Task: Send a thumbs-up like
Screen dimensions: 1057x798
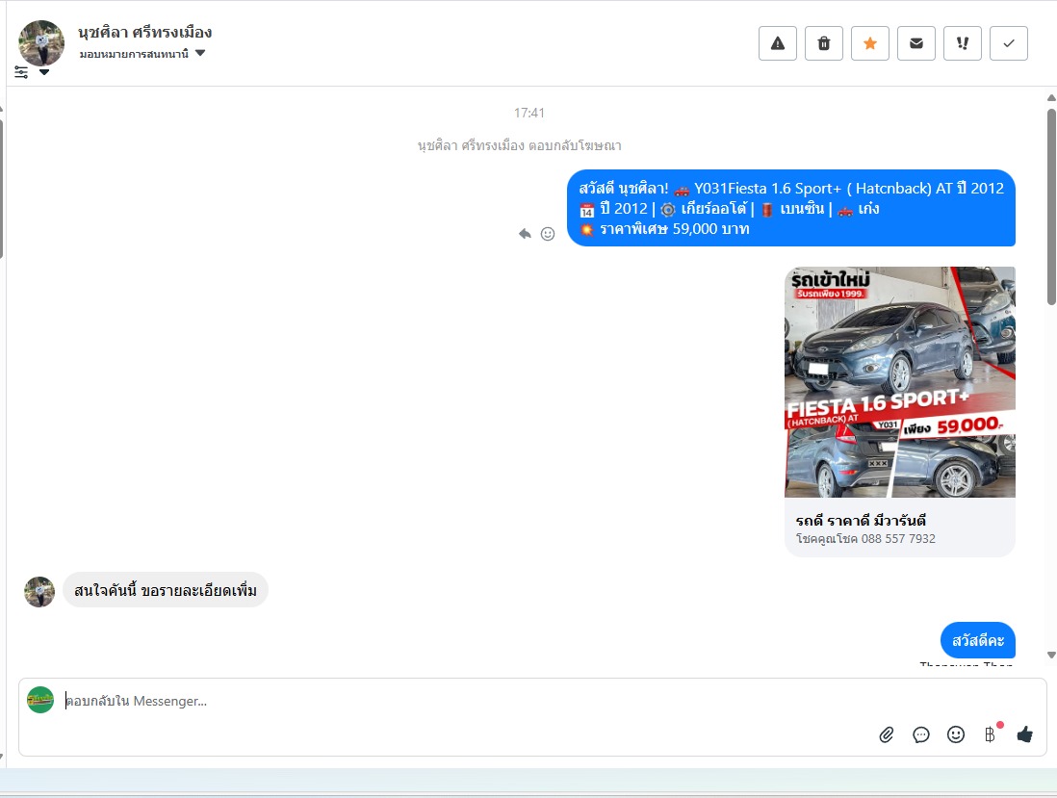Action: point(1024,734)
